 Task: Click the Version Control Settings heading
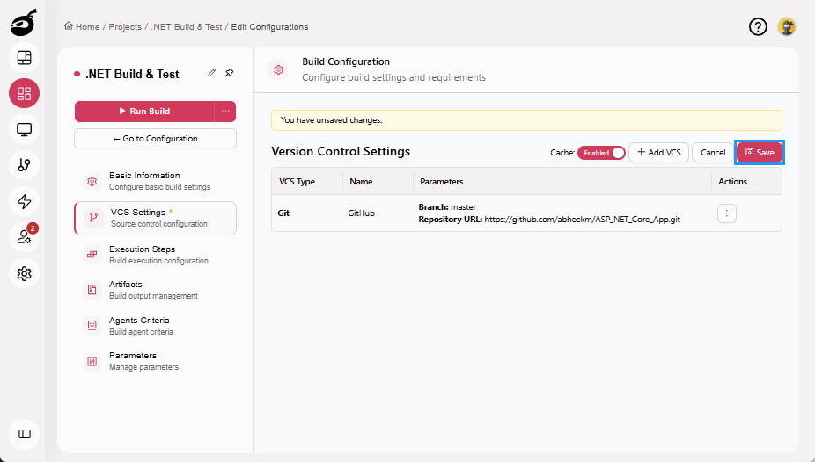point(341,151)
